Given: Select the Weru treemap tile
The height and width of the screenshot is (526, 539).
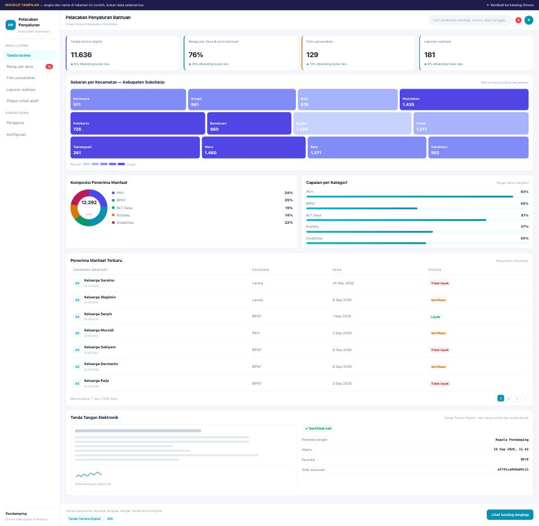Looking at the screenshot, I should point(254,147).
